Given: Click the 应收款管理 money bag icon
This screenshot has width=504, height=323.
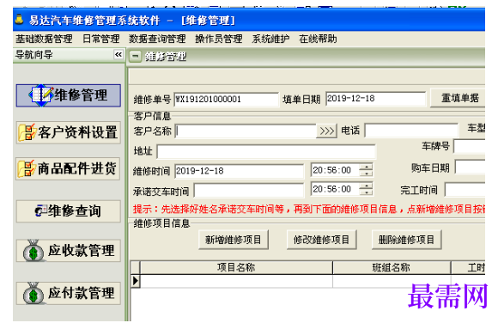Looking at the screenshot, I should point(33,251).
